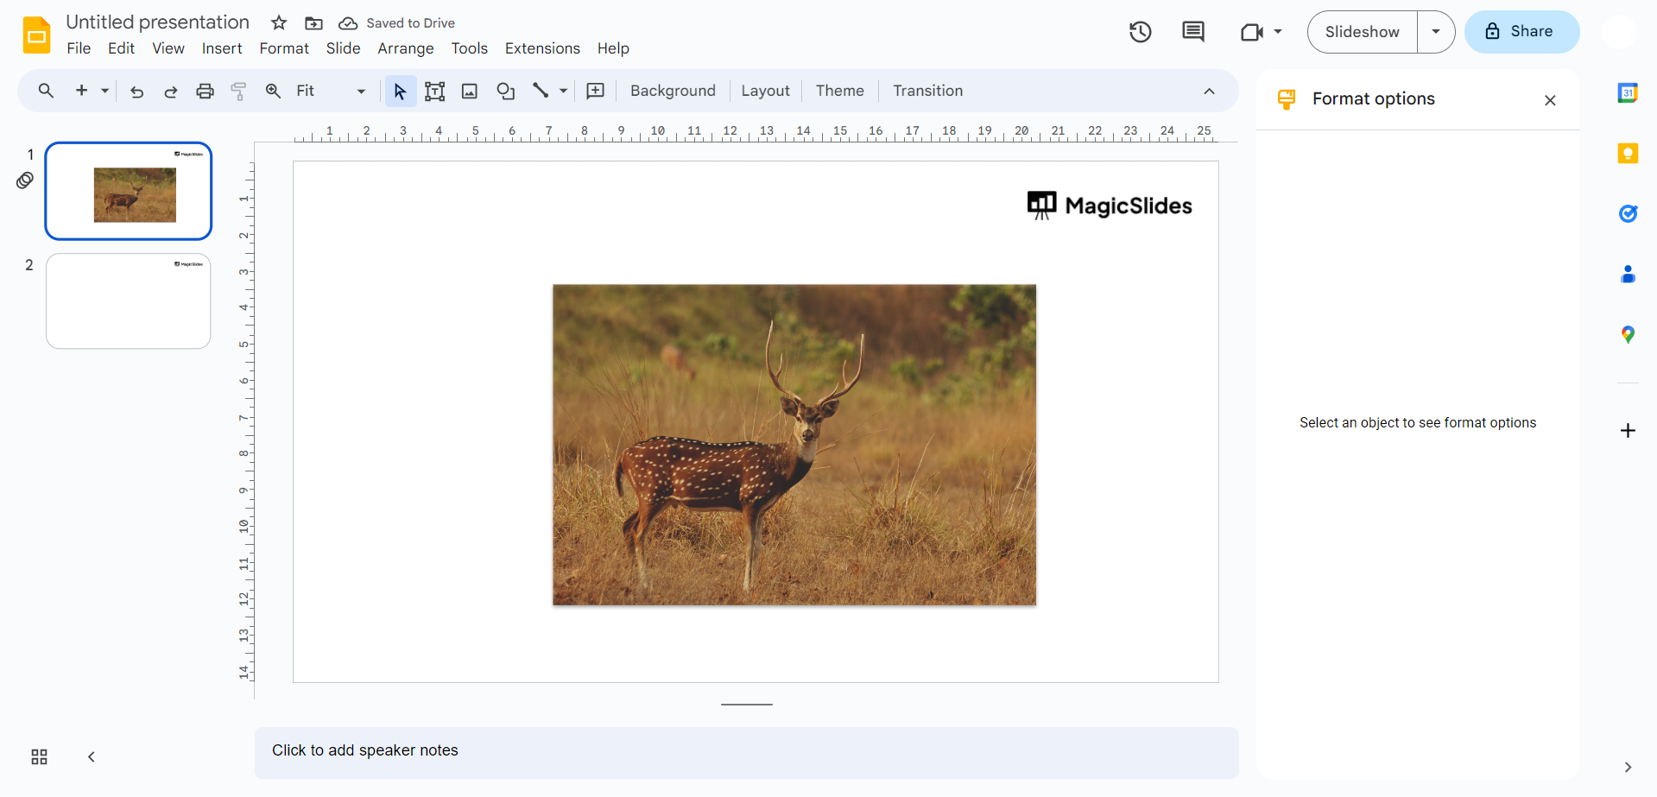Select the Shape tool
The image size is (1657, 797).
pos(505,91)
